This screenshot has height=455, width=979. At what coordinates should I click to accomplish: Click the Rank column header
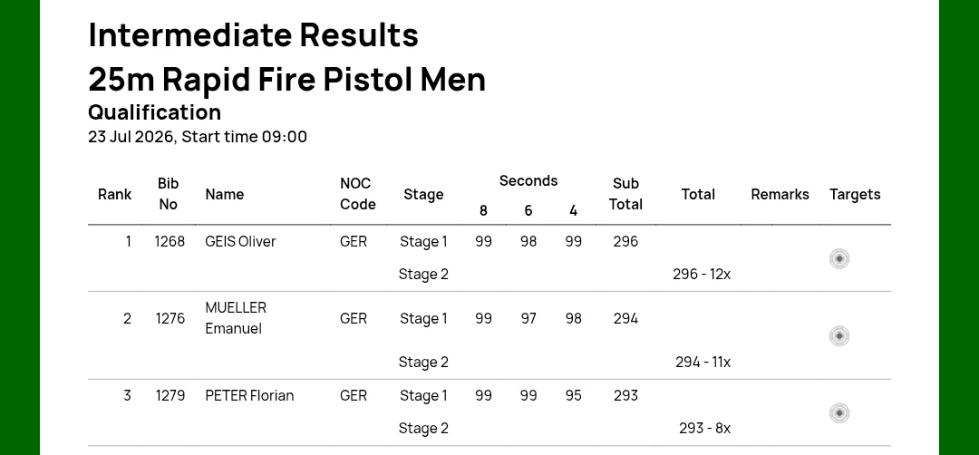[x=115, y=194]
